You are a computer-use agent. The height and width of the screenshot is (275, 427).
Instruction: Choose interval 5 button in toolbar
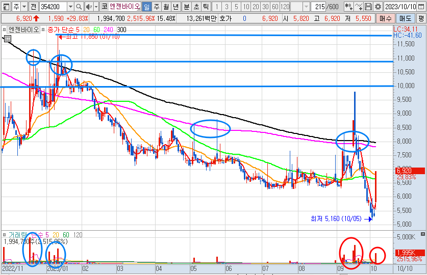click(x=236, y=7)
